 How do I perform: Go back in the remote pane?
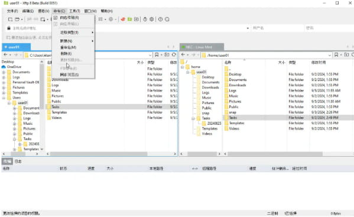[183, 54]
